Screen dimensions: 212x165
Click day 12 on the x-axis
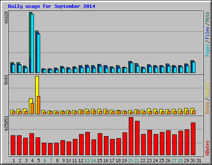pyautogui.click(x=81, y=160)
